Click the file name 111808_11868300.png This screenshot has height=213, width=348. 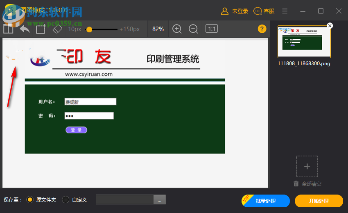click(304, 63)
